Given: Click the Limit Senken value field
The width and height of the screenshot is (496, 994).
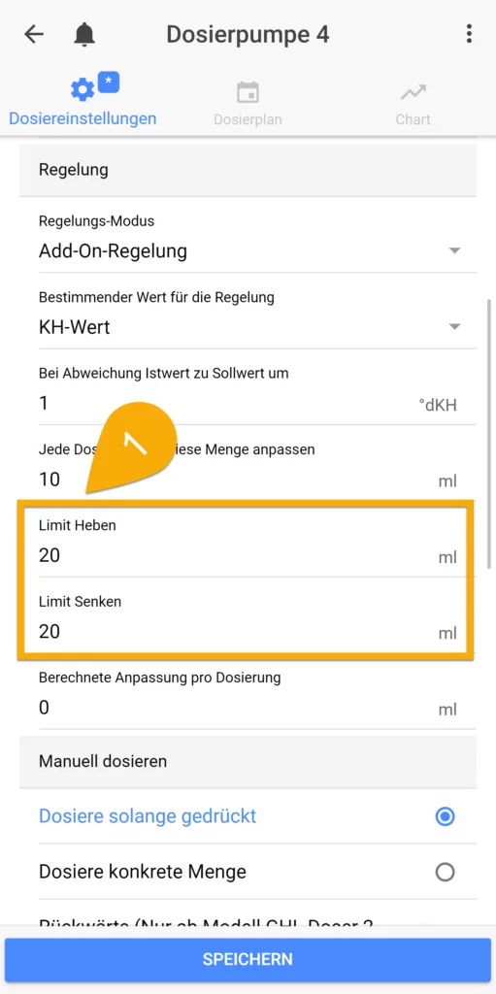Looking at the screenshot, I should coord(248,631).
